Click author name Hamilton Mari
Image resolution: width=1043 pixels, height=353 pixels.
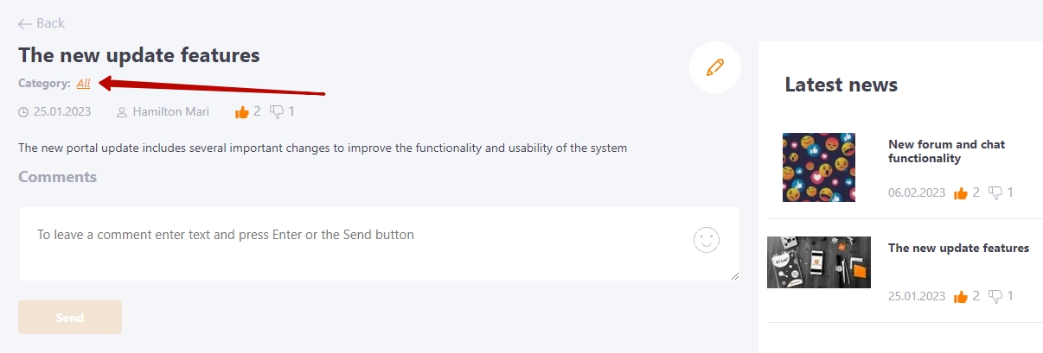(170, 112)
